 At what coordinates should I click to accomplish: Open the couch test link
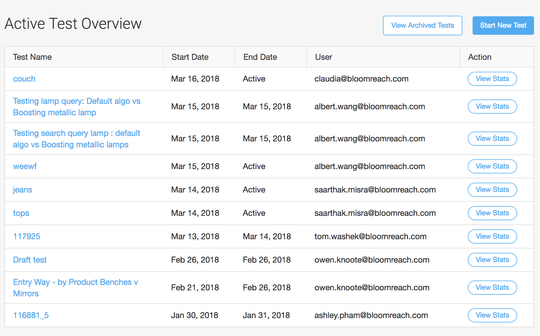24,79
